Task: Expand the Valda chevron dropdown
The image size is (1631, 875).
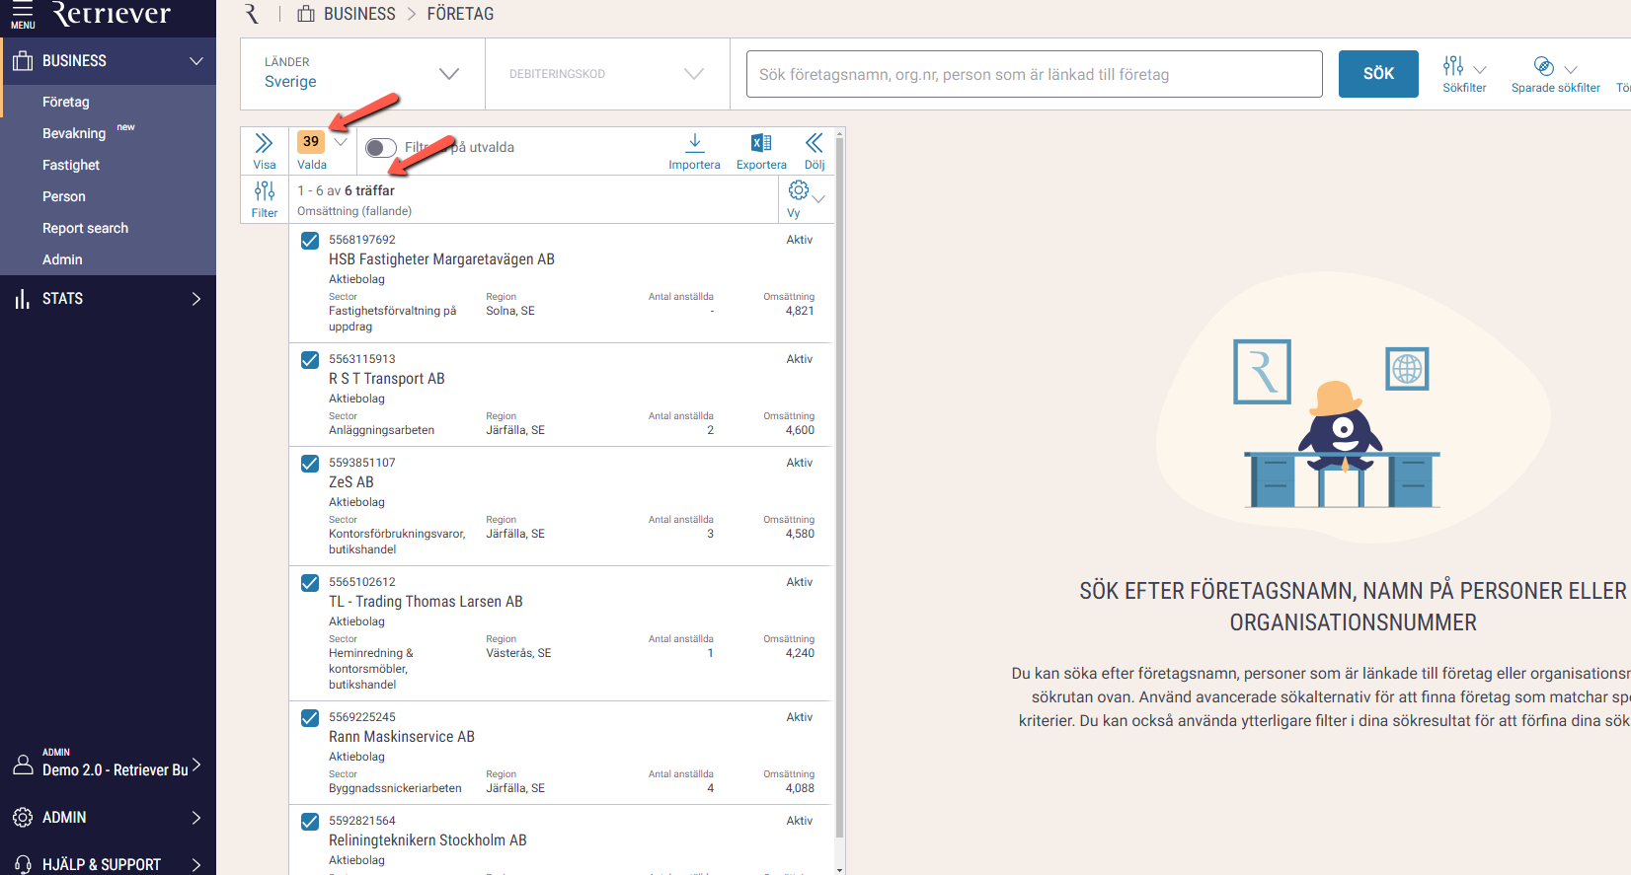Action: pyautogui.click(x=341, y=142)
